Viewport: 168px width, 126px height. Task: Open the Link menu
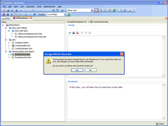point(22,7)
